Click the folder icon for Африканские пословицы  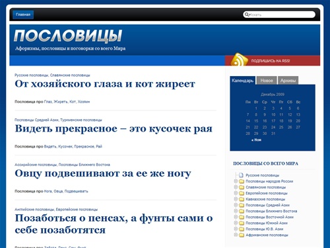[x=242, y=235]
